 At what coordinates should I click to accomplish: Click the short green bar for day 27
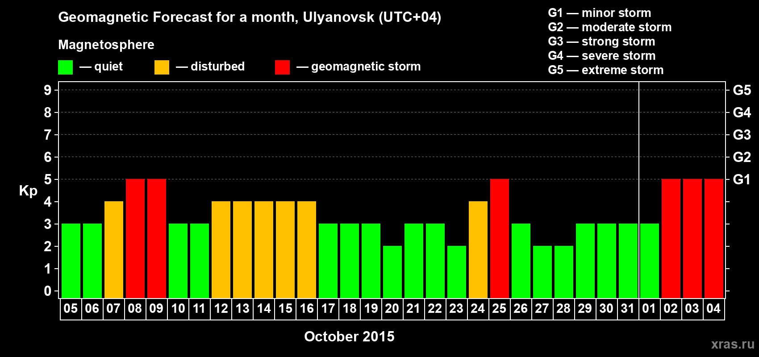pos(542,272)
